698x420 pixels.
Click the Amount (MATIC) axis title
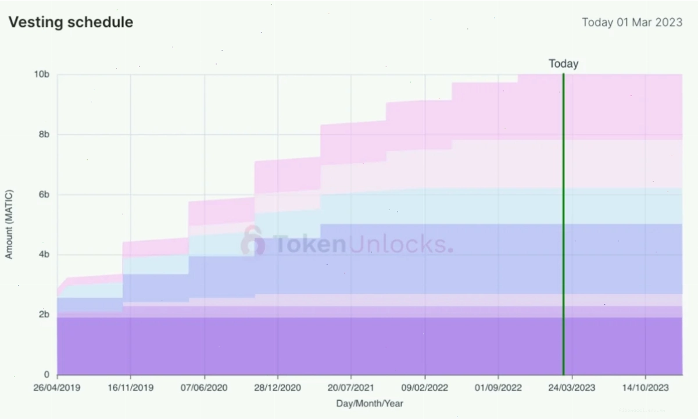click(x=9, y=224)
